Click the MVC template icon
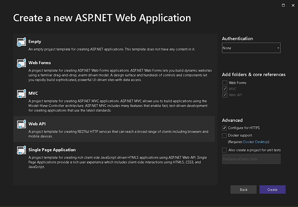The width and height of the screenshot is (298, 207). [21, 93]
